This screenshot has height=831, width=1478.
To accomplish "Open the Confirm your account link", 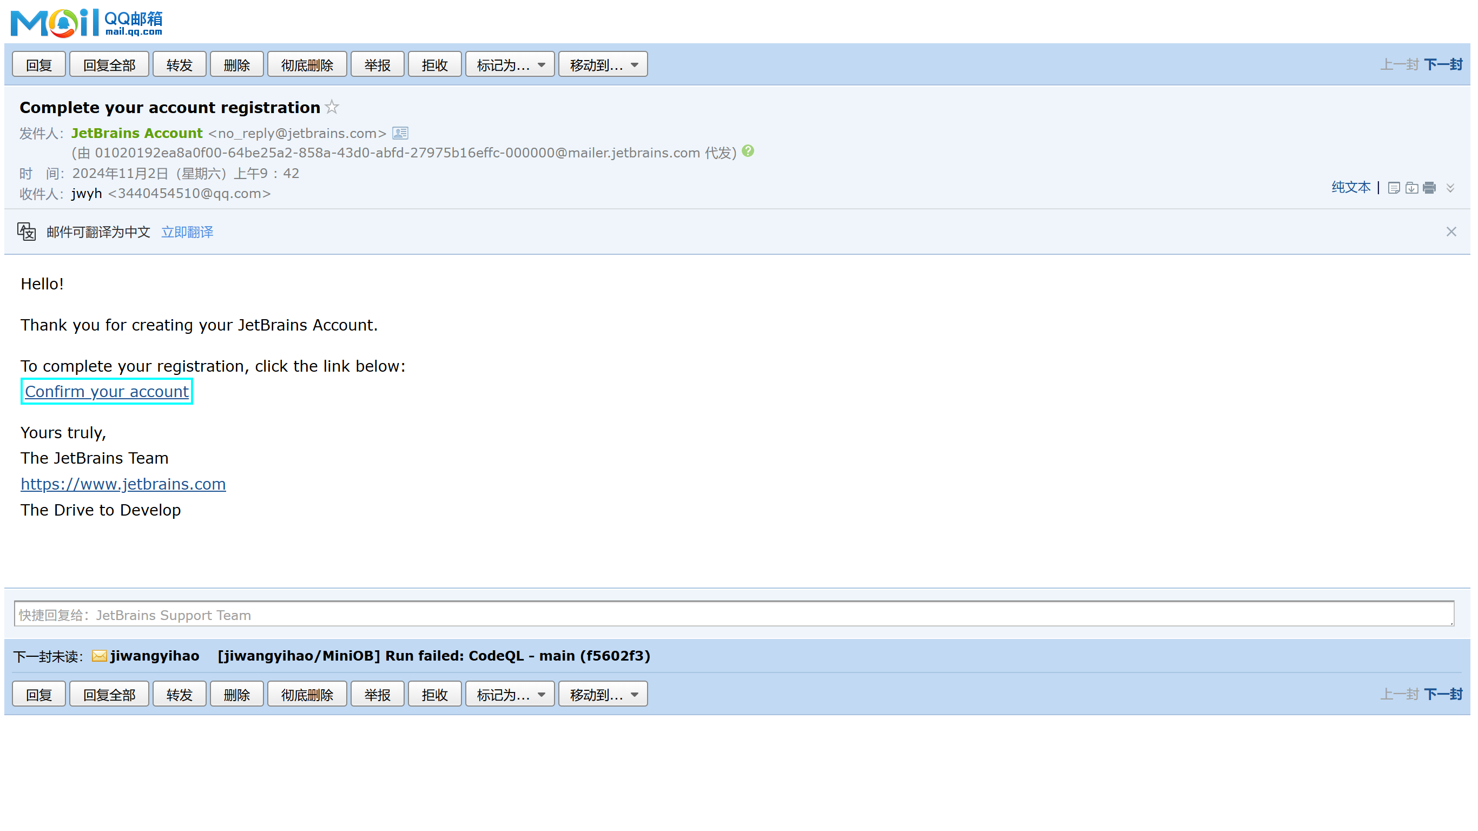I will point(107,391).
